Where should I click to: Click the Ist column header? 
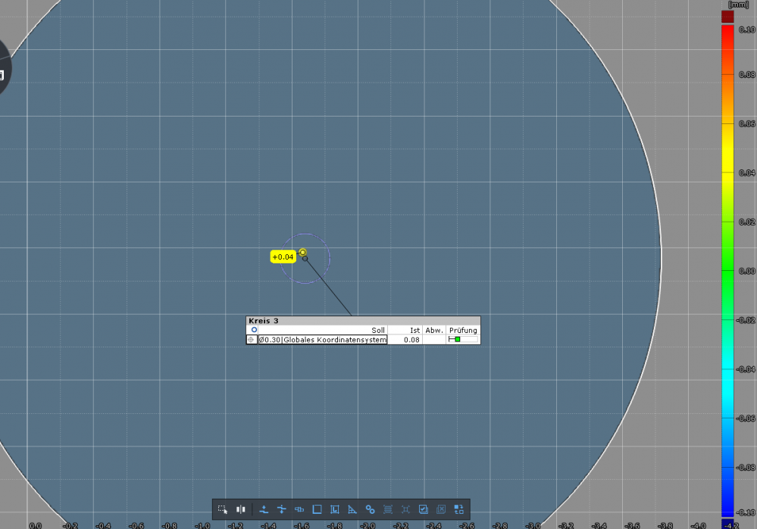pyautogui.click(x=414, y=330)
